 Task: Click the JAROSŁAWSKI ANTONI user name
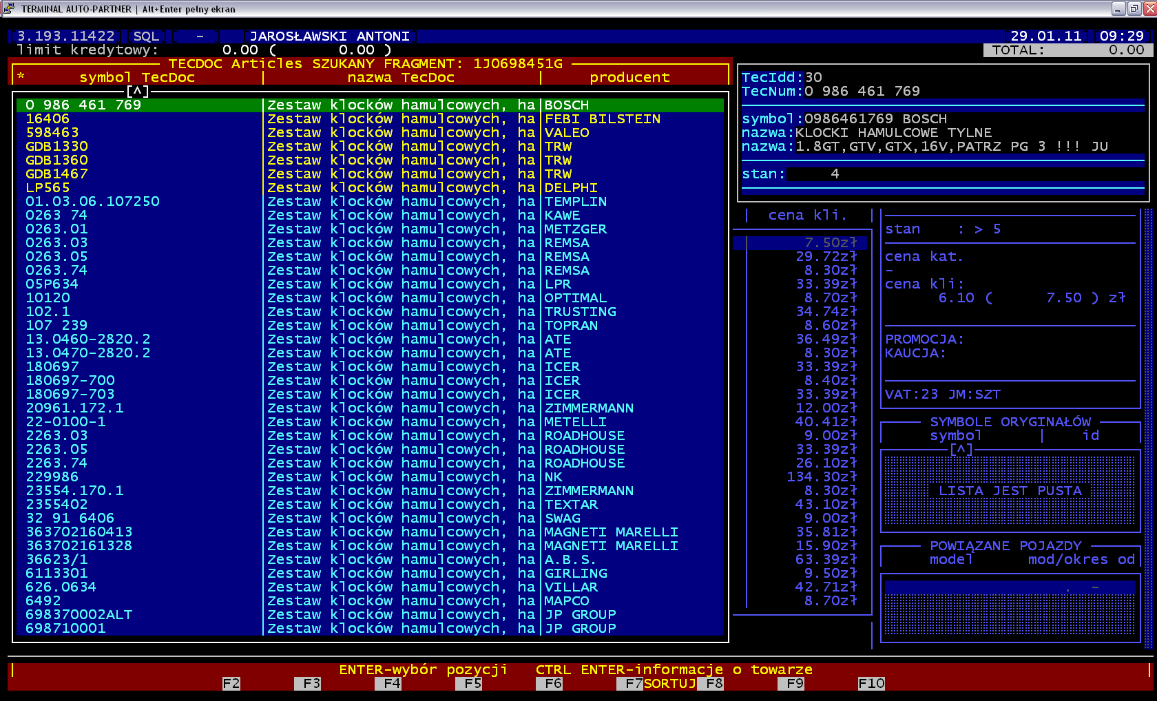tap(330, 36)
